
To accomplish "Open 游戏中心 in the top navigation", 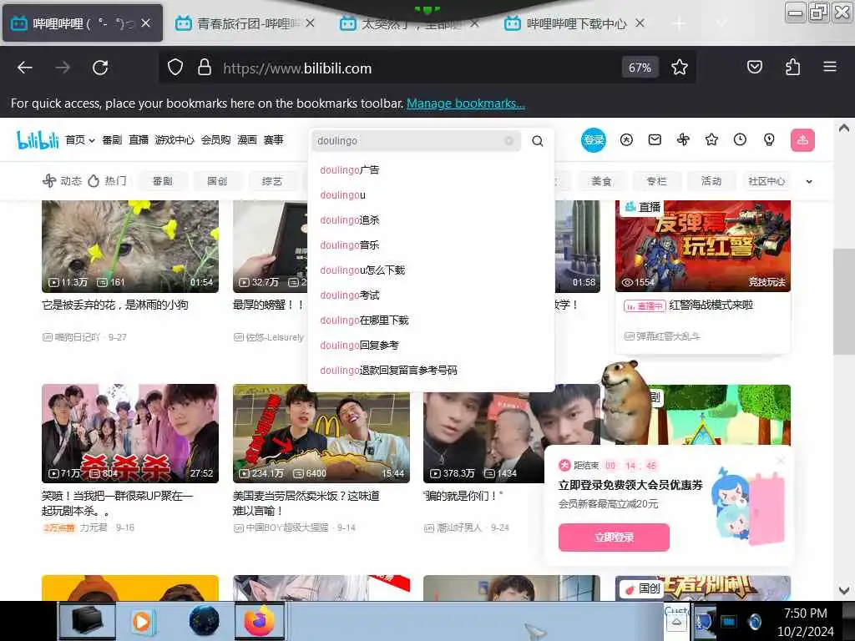I will (x=175, y=140).
